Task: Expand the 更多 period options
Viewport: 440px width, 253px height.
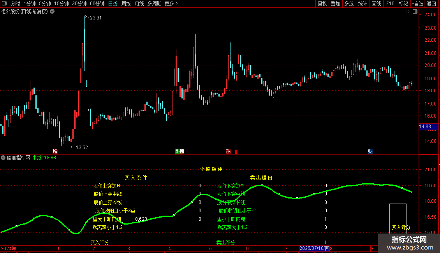Action: (x=171, y=4)
